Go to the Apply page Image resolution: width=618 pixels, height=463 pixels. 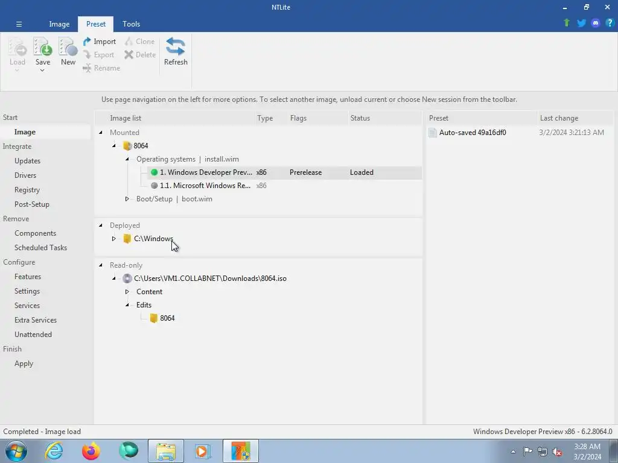pyautogui.click(x=24, y=364)
